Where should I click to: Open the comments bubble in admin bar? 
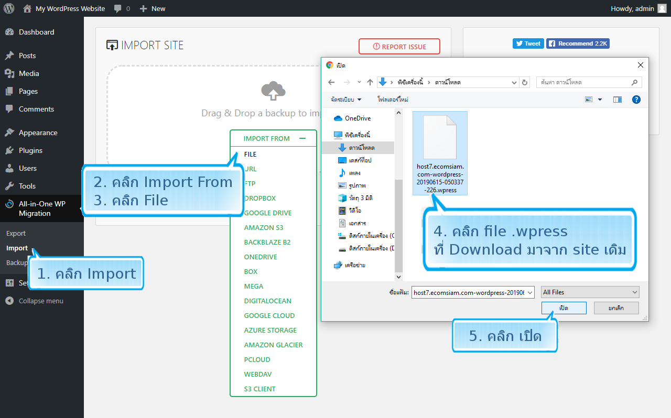tap(122, 8)
